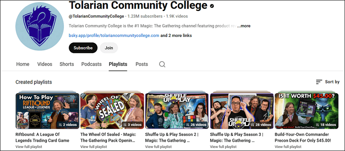The image size is (345, 151).
Task: Open the 'Is It Worth $45.00' playlist thumbnail
Action: click(x=306, y=111)
